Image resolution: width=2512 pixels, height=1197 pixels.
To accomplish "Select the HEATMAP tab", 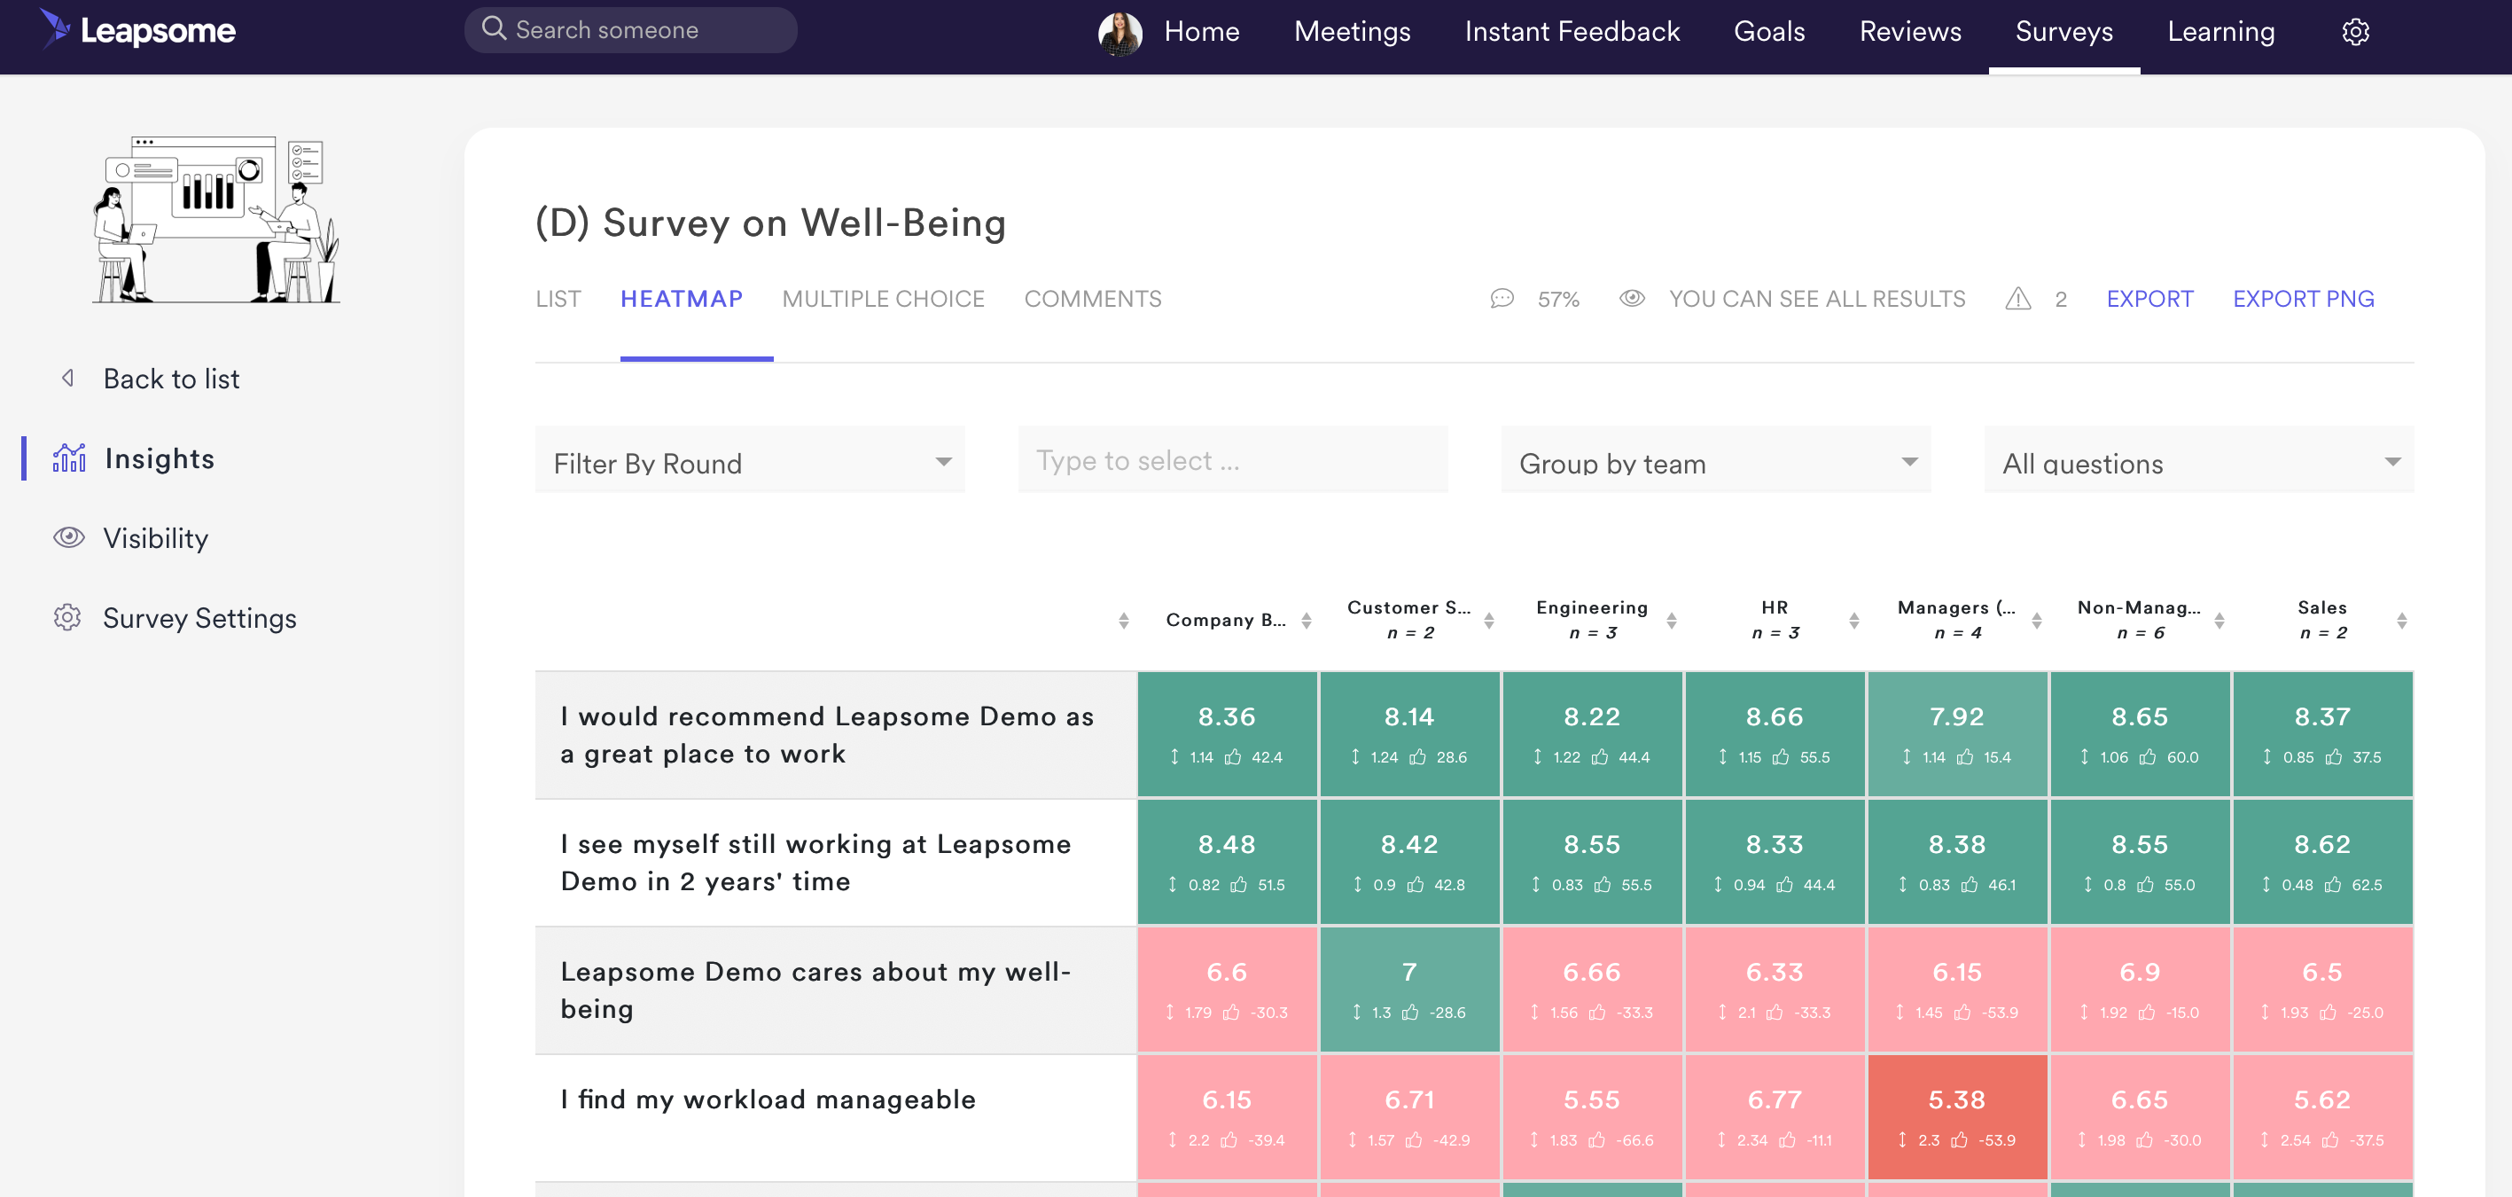I will (x=682, y=299).
